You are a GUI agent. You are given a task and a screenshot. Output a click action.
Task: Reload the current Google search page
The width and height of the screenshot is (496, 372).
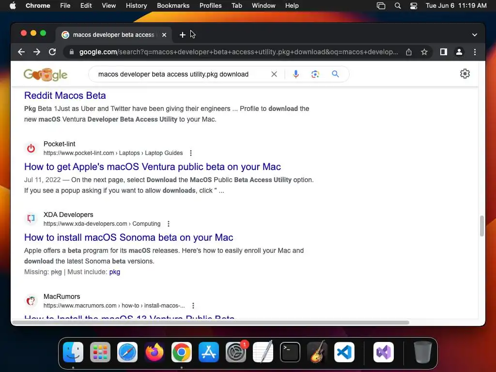[x=52, y=52]
